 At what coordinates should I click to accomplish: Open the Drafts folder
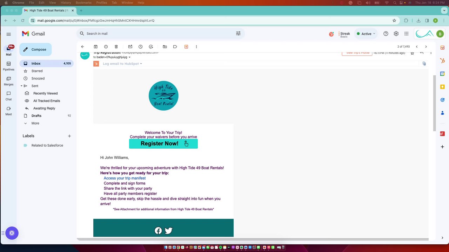(47, 116)
